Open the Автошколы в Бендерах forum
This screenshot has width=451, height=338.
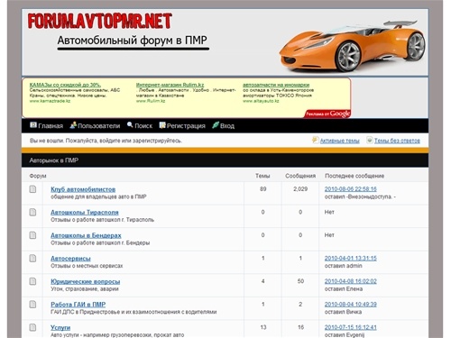(x=86, y=235)
